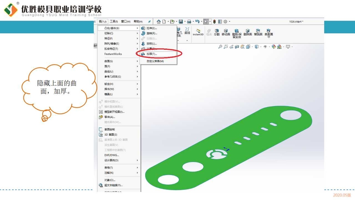Select 加厚(T)... menu item

158,54
